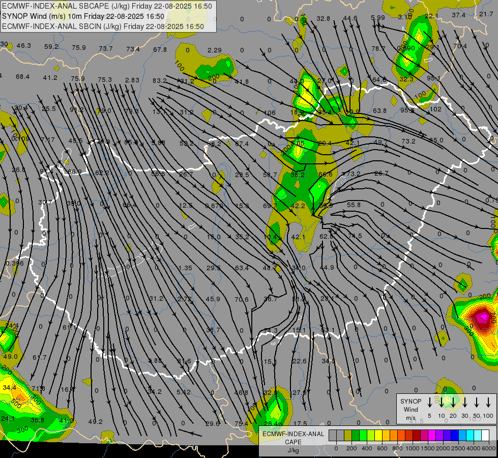This screenshot has height=458, width=498.
Task: Pick the pure blue swatch before 2500
Action: pos(454,436)
